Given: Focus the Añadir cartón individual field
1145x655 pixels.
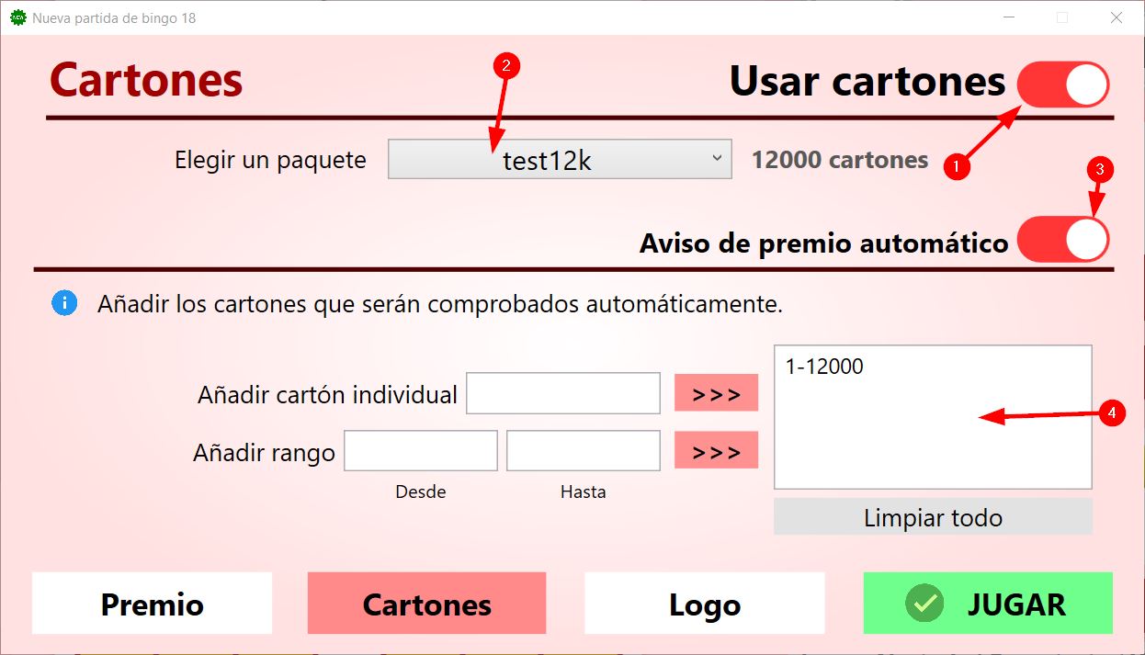Looking at the screenshot, I should [562, 393].
